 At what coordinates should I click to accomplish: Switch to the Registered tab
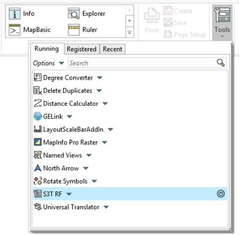tap(82, 49)
